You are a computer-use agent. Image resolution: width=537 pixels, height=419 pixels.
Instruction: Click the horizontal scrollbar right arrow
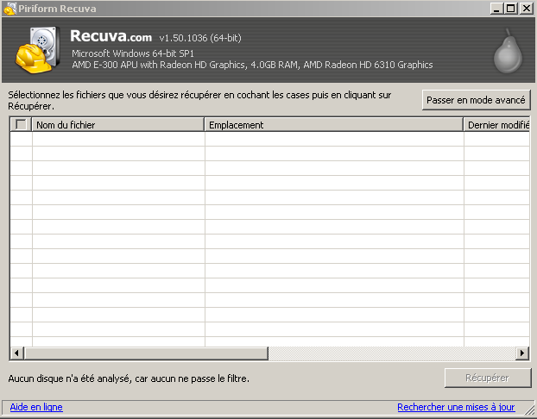coord(522,353)
